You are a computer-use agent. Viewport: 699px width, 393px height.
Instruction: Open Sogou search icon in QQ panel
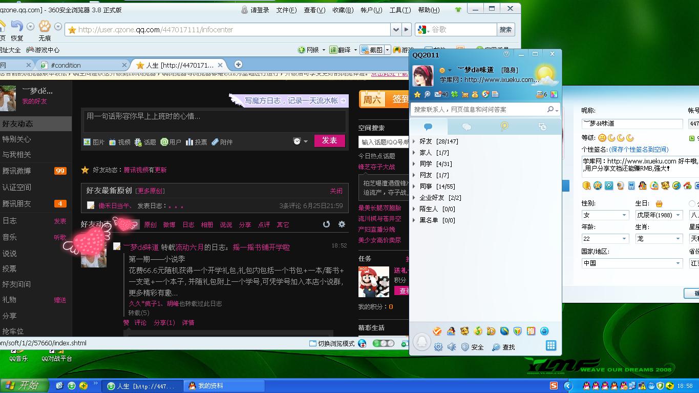pyautogui.click(x=485, y=94)
